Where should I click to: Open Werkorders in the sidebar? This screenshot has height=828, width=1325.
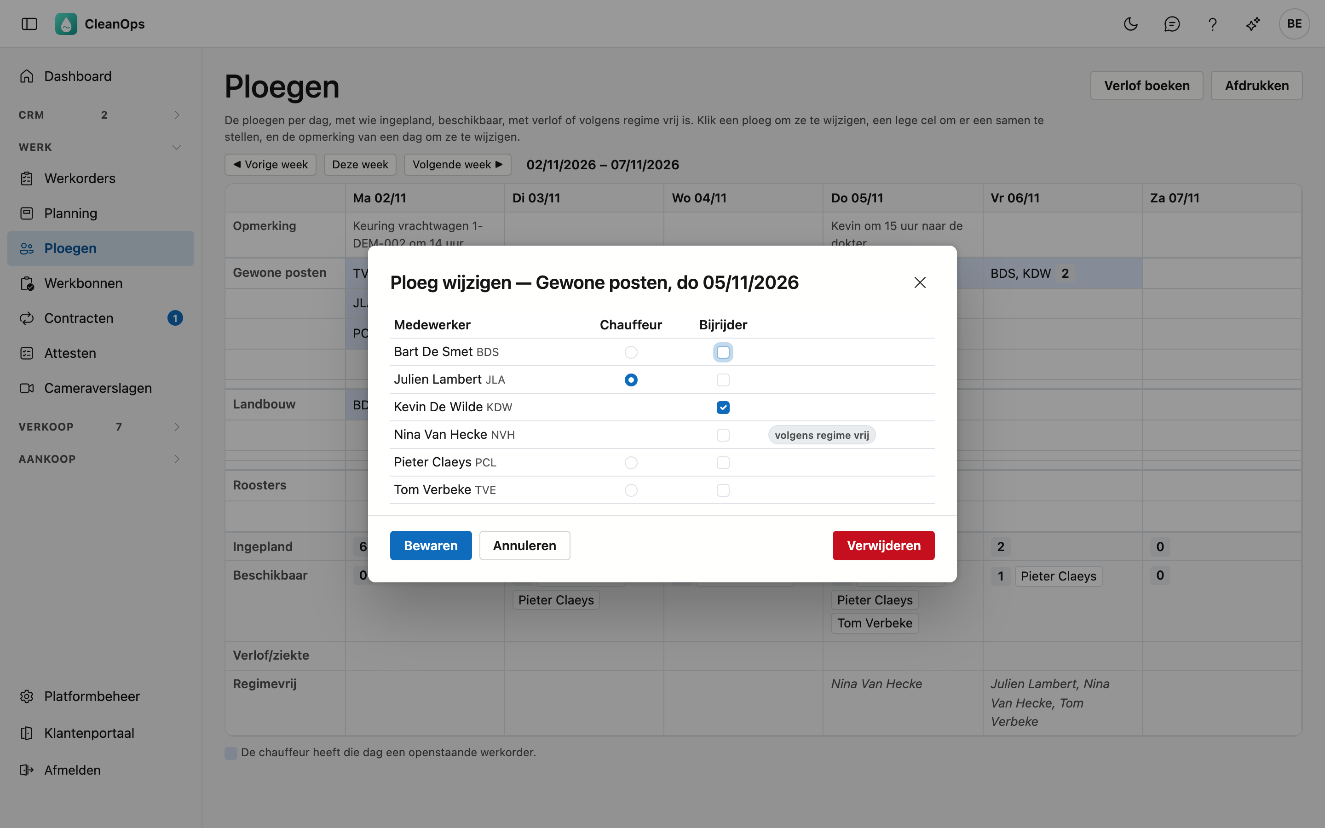pyautogui.click(x=101, y=178)
